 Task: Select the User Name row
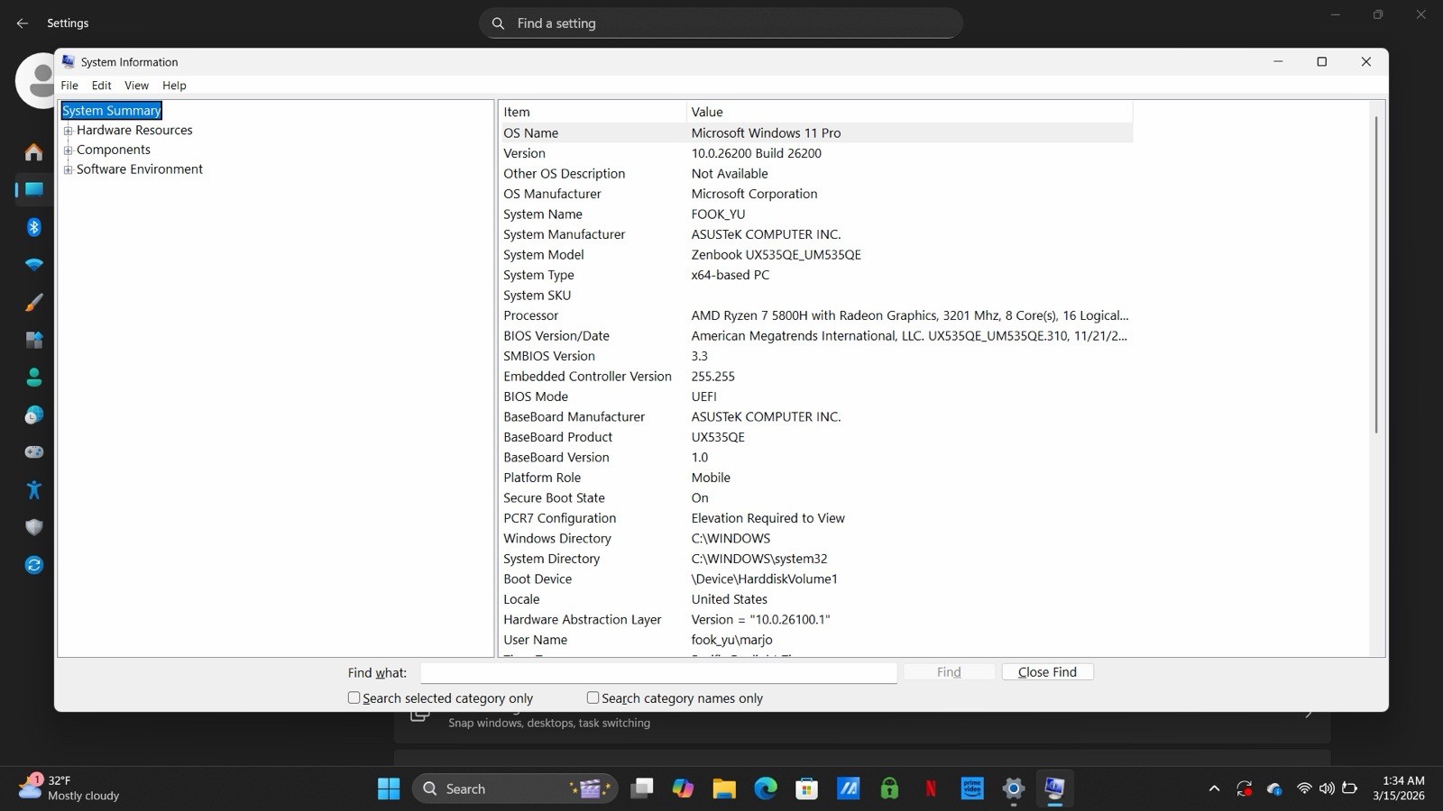pos(815,640)
